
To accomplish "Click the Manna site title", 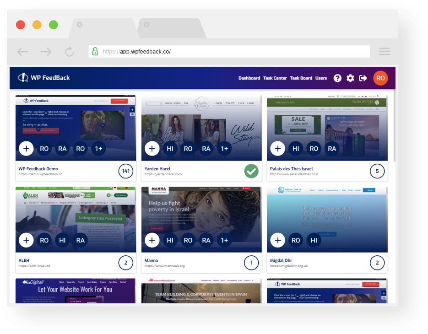I will (151, 260).
